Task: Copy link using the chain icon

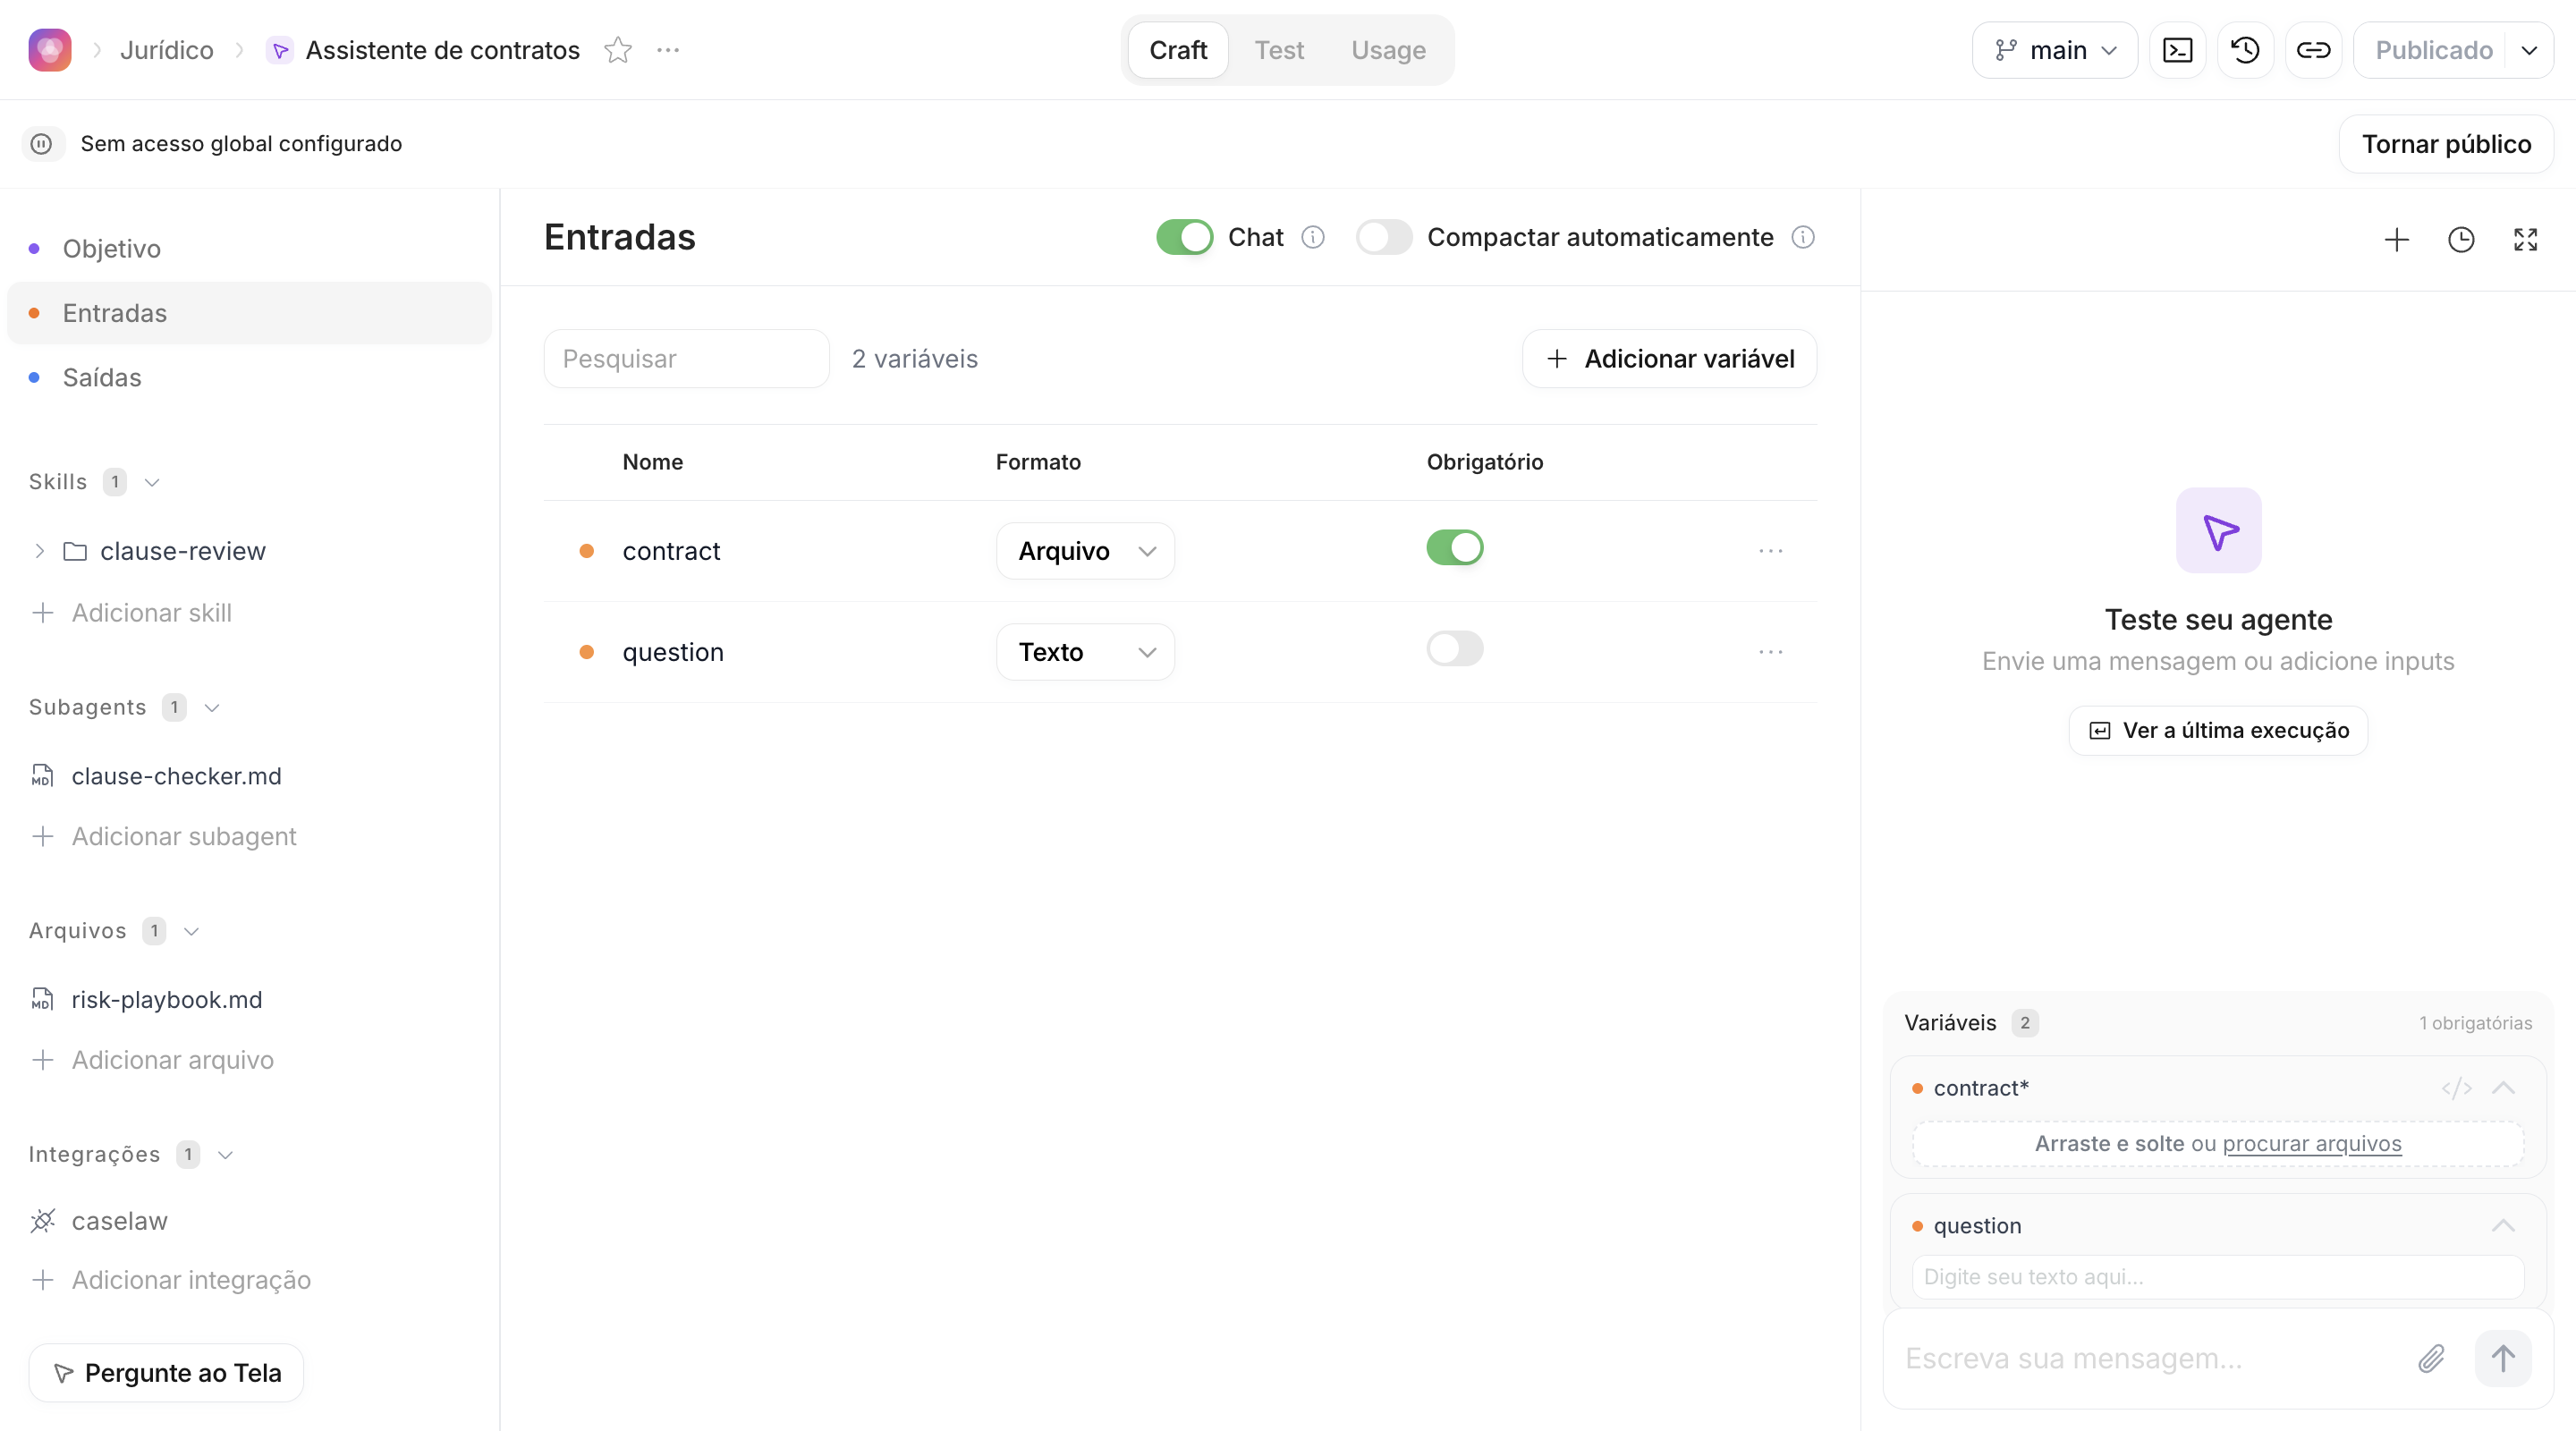Action: pyautogui.click(x=2313, y=50)
